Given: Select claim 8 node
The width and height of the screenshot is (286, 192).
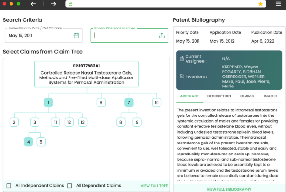Looking at the screenshot, I should click(x=121, y=122).
